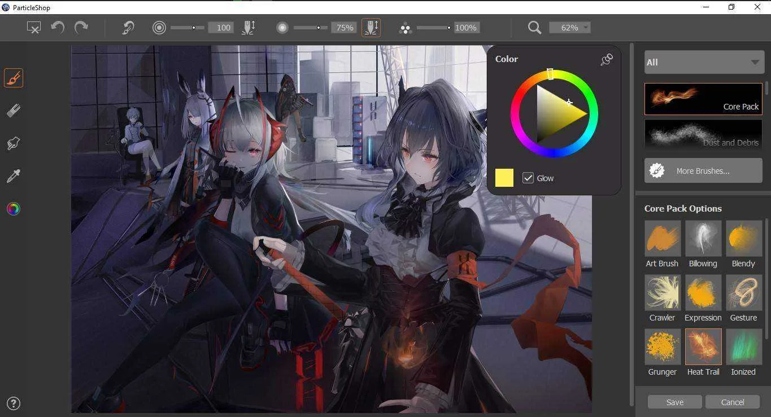Open the All brush category dropdown
The image size is (771, 417).
coord(703,62)
